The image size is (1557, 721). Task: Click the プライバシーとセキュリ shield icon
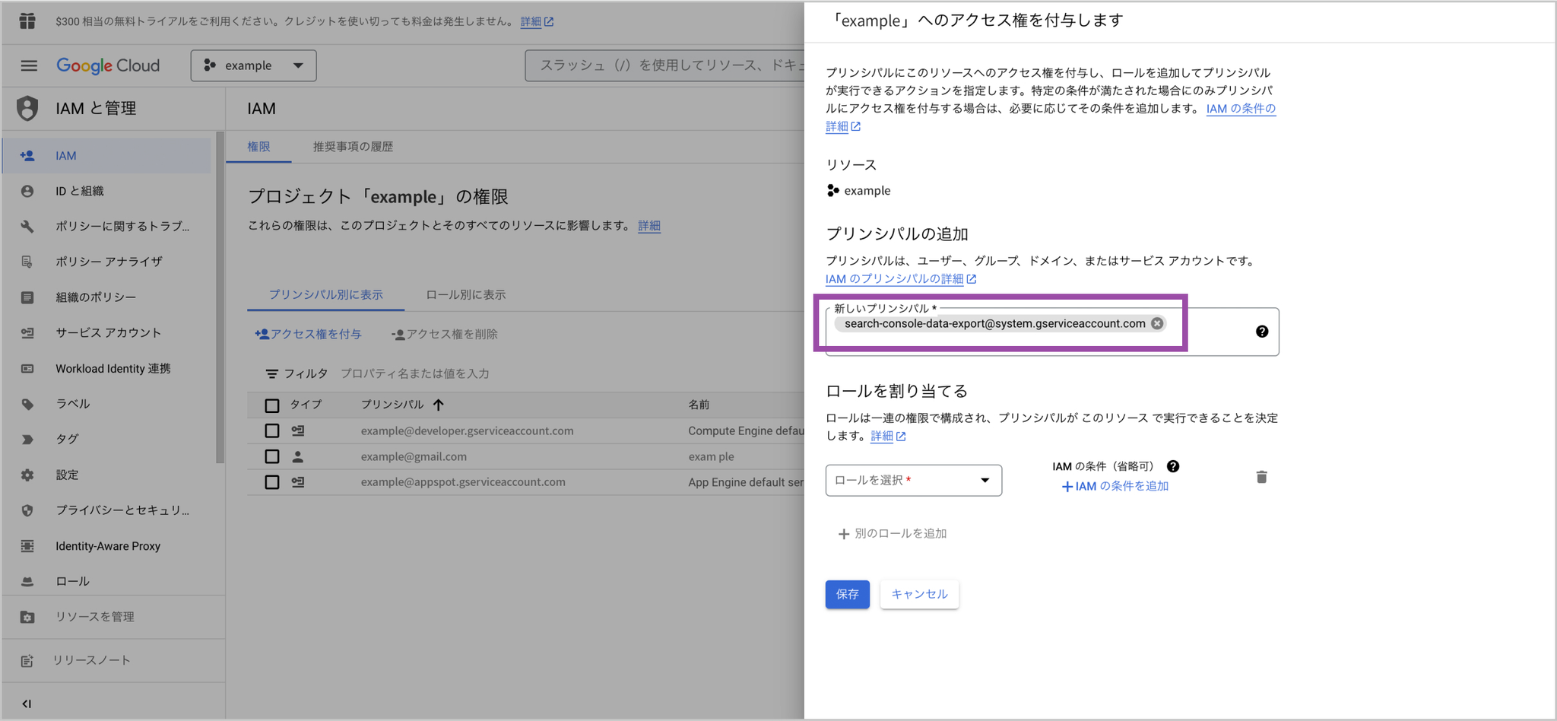click(x=27, y=510)
